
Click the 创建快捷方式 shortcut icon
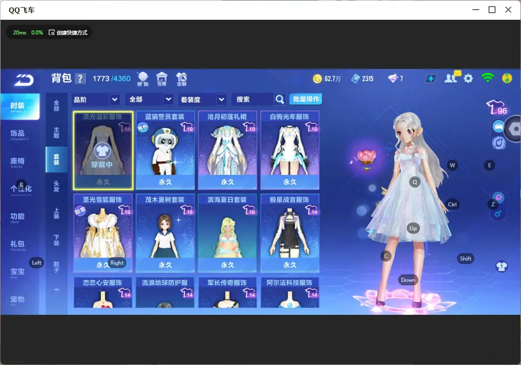click(51, 32)
